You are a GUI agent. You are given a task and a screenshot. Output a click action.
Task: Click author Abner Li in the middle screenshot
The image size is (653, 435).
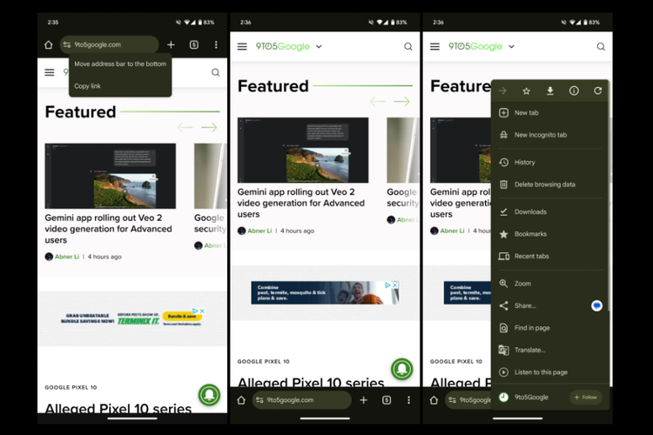(x=259, y=231)
